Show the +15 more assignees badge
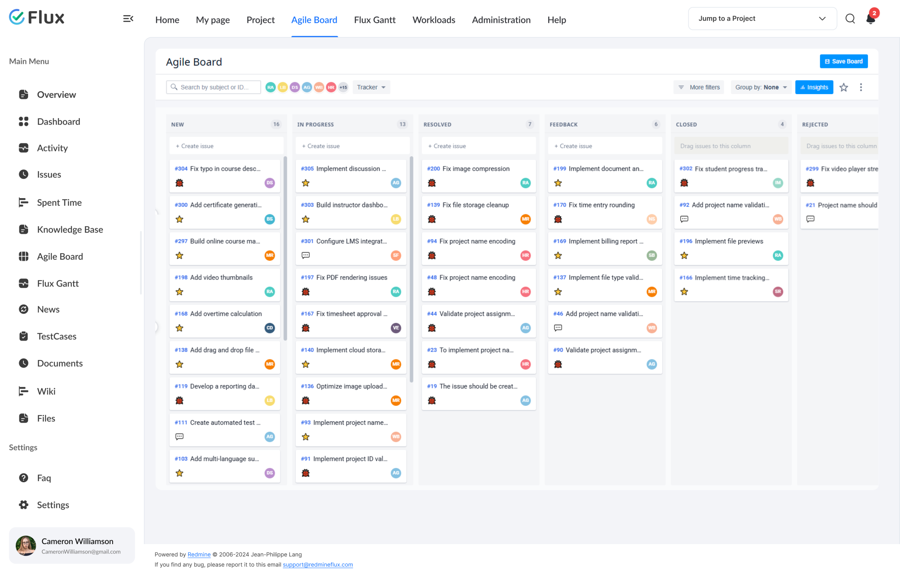The height and width of the screenshot is (575, 900). click(x=343, y=87)
